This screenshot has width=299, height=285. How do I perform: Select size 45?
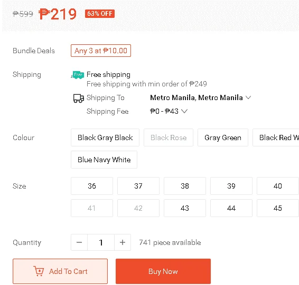click(278, 208)
